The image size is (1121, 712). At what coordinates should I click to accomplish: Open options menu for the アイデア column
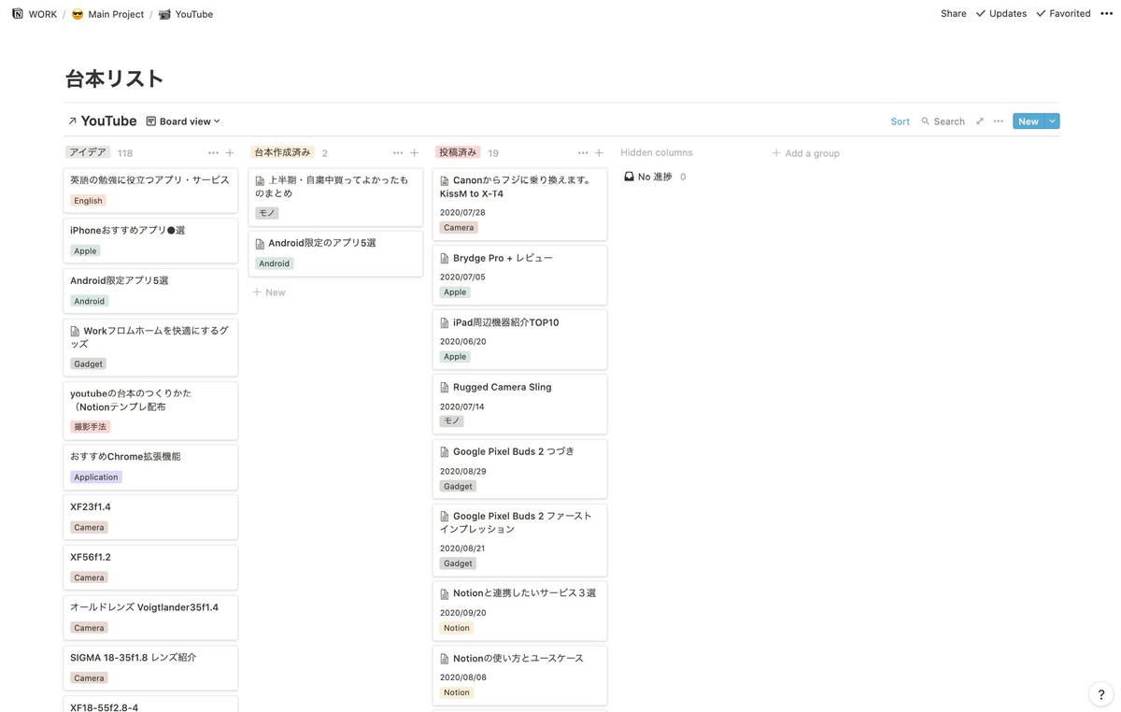coord(213,152)
